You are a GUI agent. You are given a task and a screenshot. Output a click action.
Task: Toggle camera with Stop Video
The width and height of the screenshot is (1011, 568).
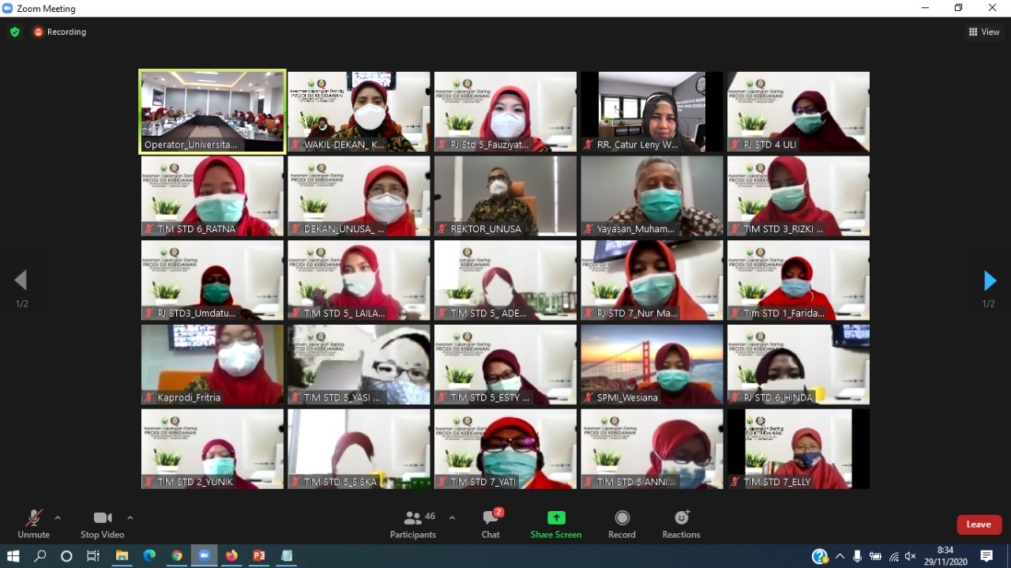(103, 525)
